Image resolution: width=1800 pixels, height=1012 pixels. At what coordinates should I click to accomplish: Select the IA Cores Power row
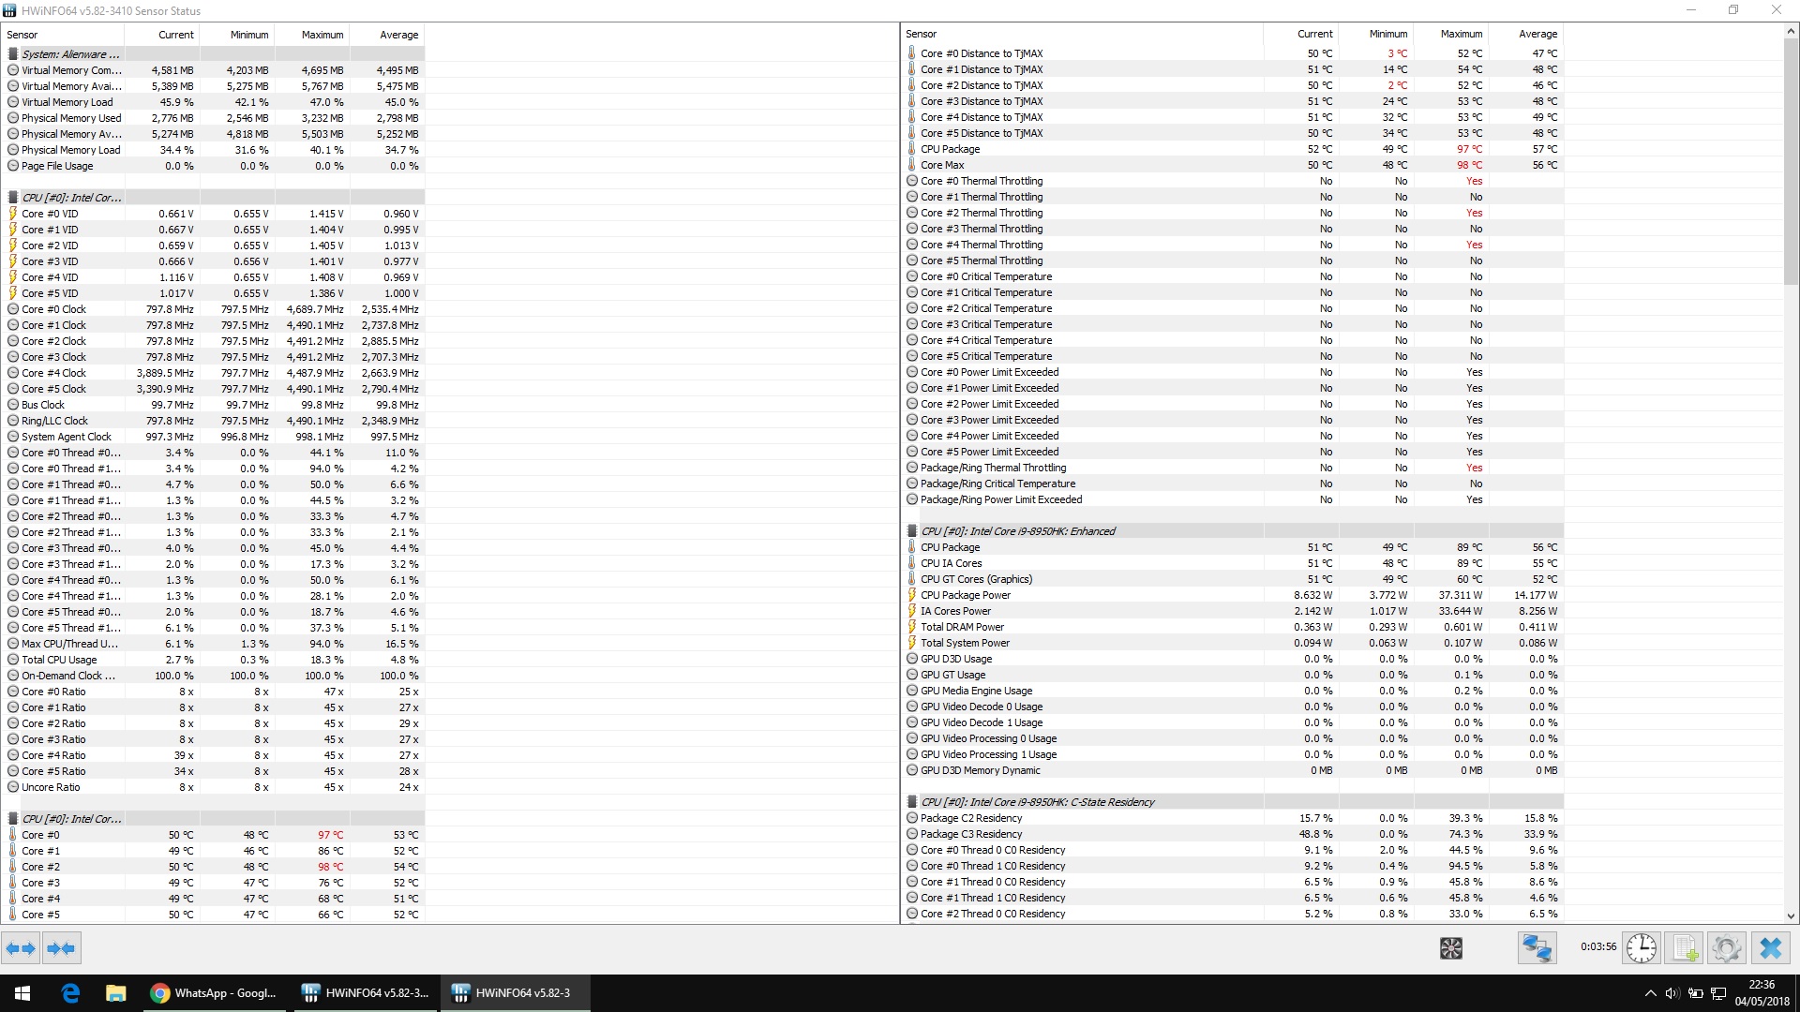(1233, 611)
